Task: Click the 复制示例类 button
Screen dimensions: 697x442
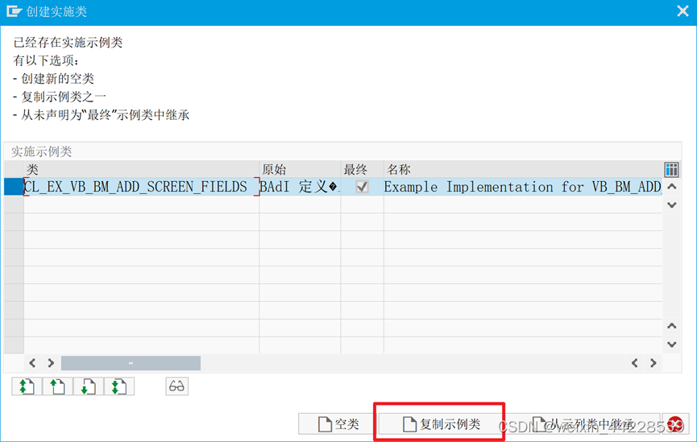Action: 440,424
